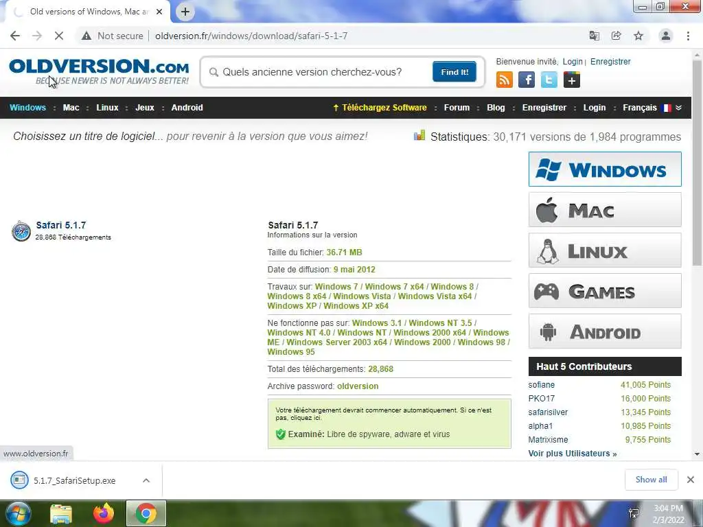This screenshot has width=703, height=527.
Task: Click the Windows 3.1 link
Action: coord(377,323)
